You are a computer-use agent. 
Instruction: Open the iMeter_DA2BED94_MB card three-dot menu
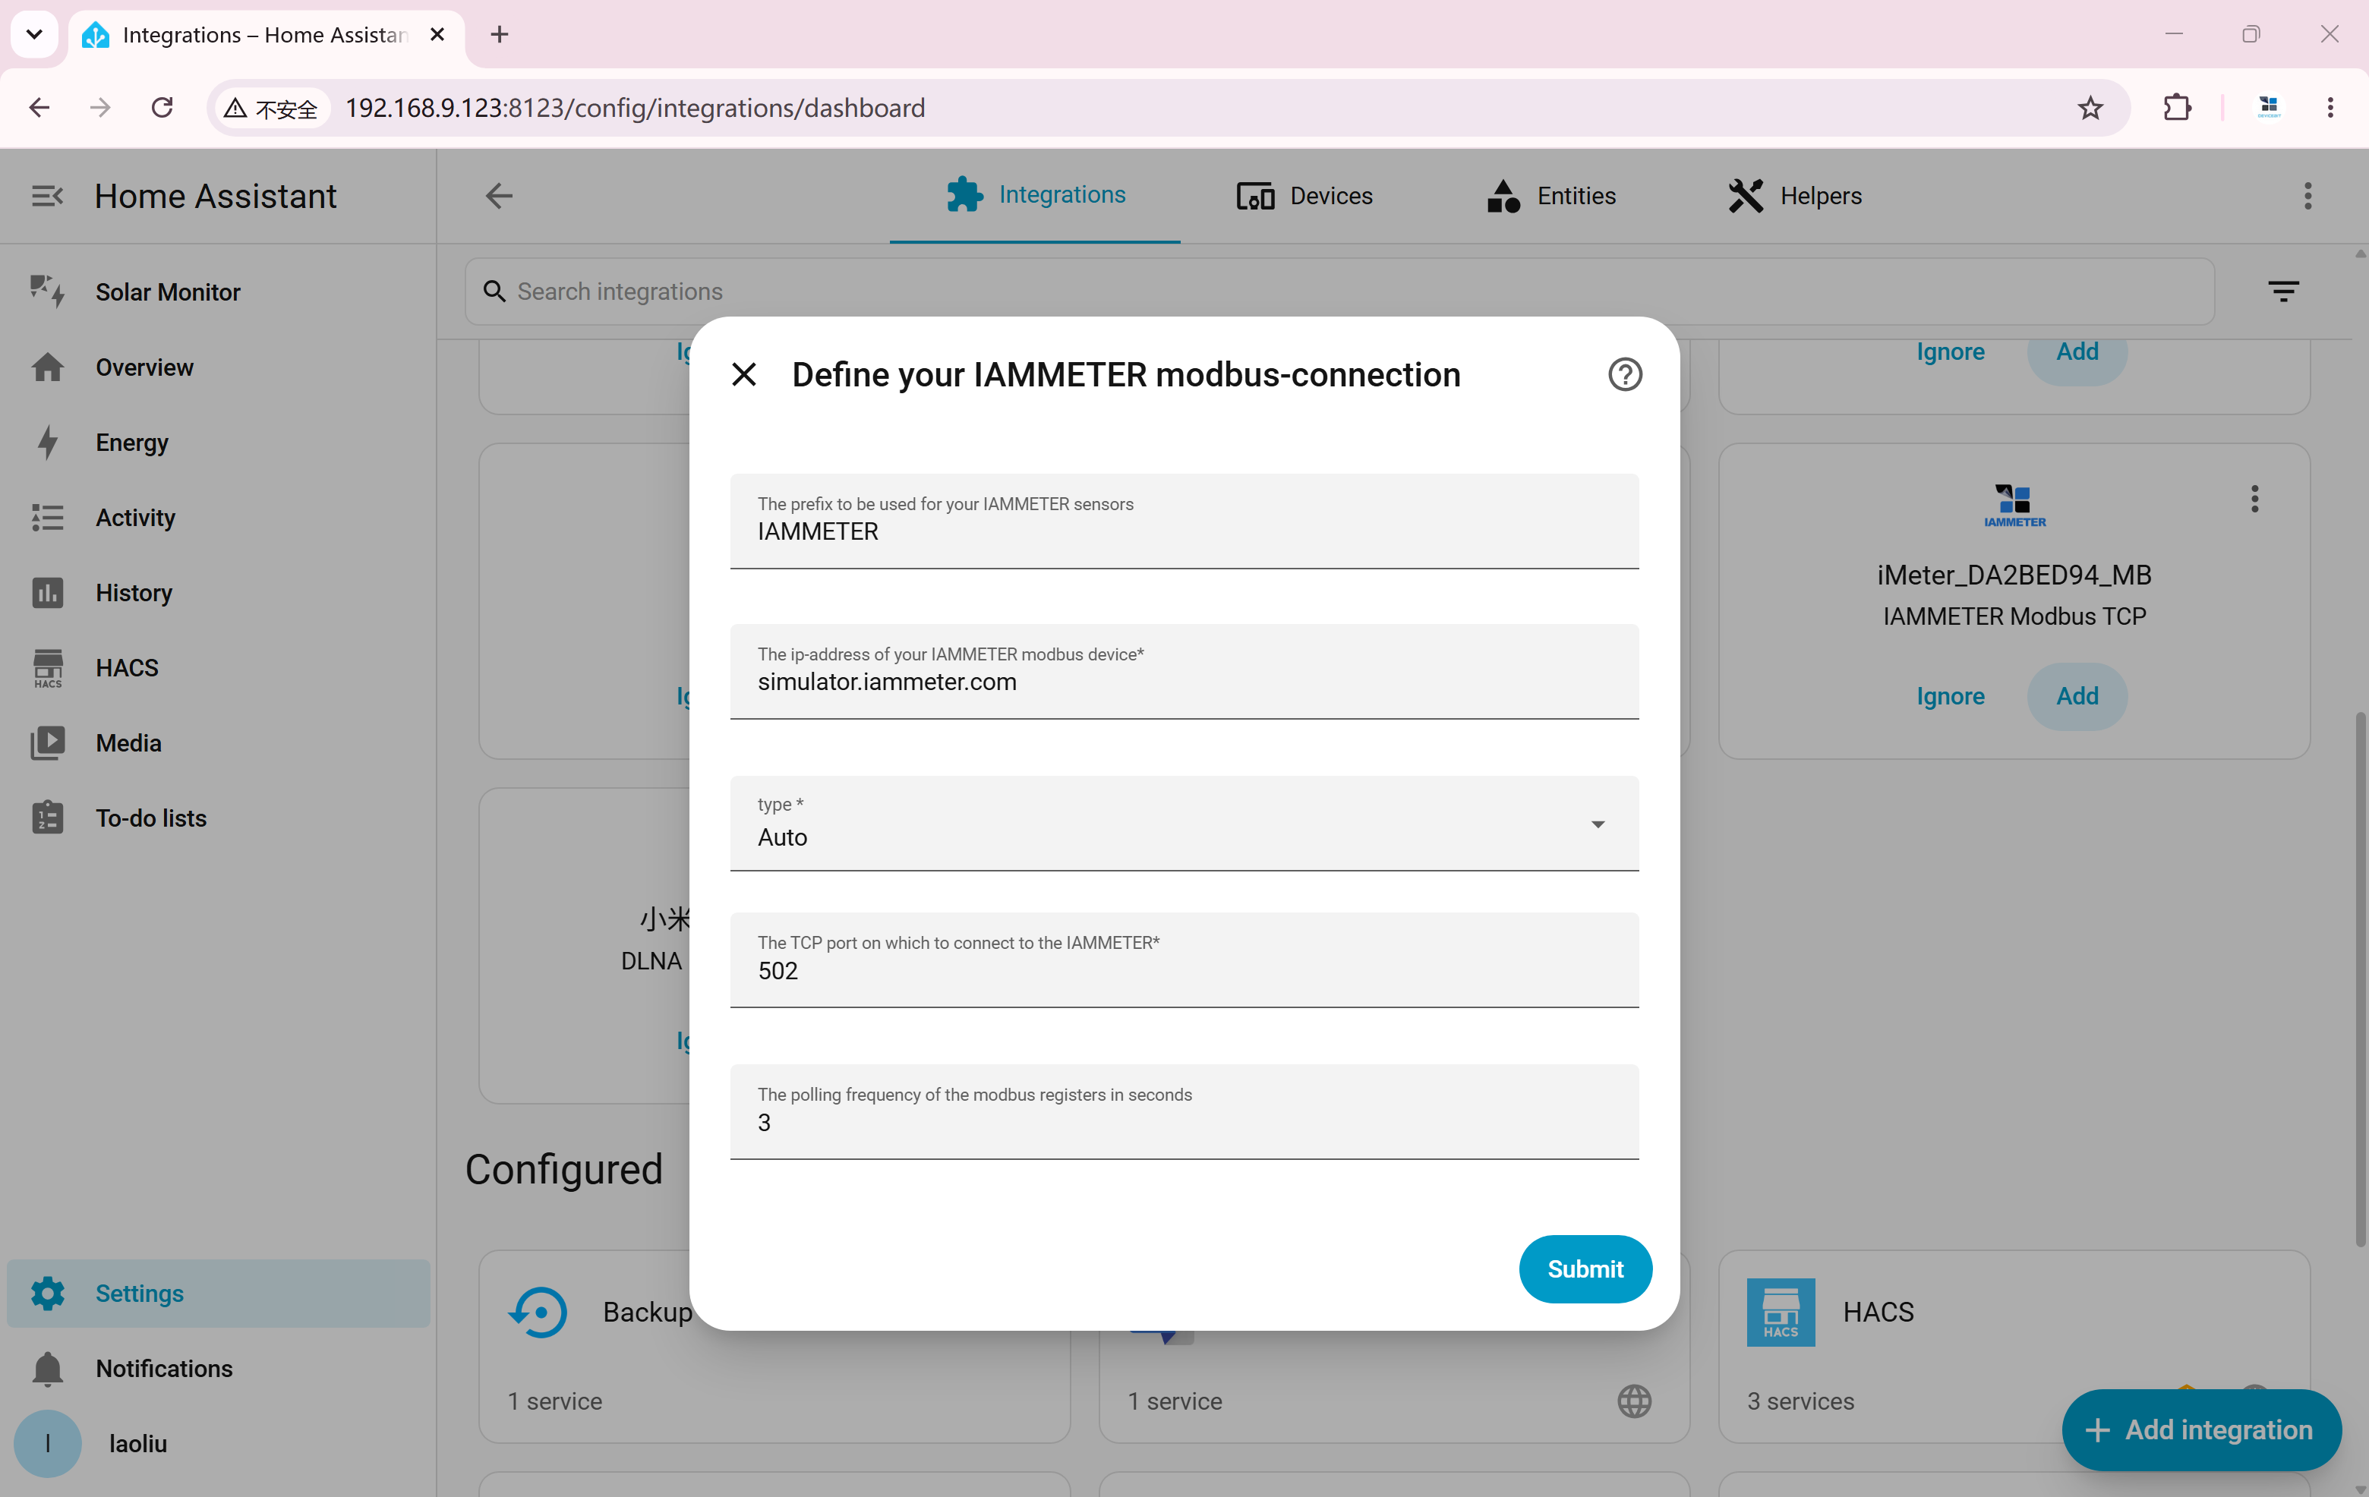(2254, 499)
